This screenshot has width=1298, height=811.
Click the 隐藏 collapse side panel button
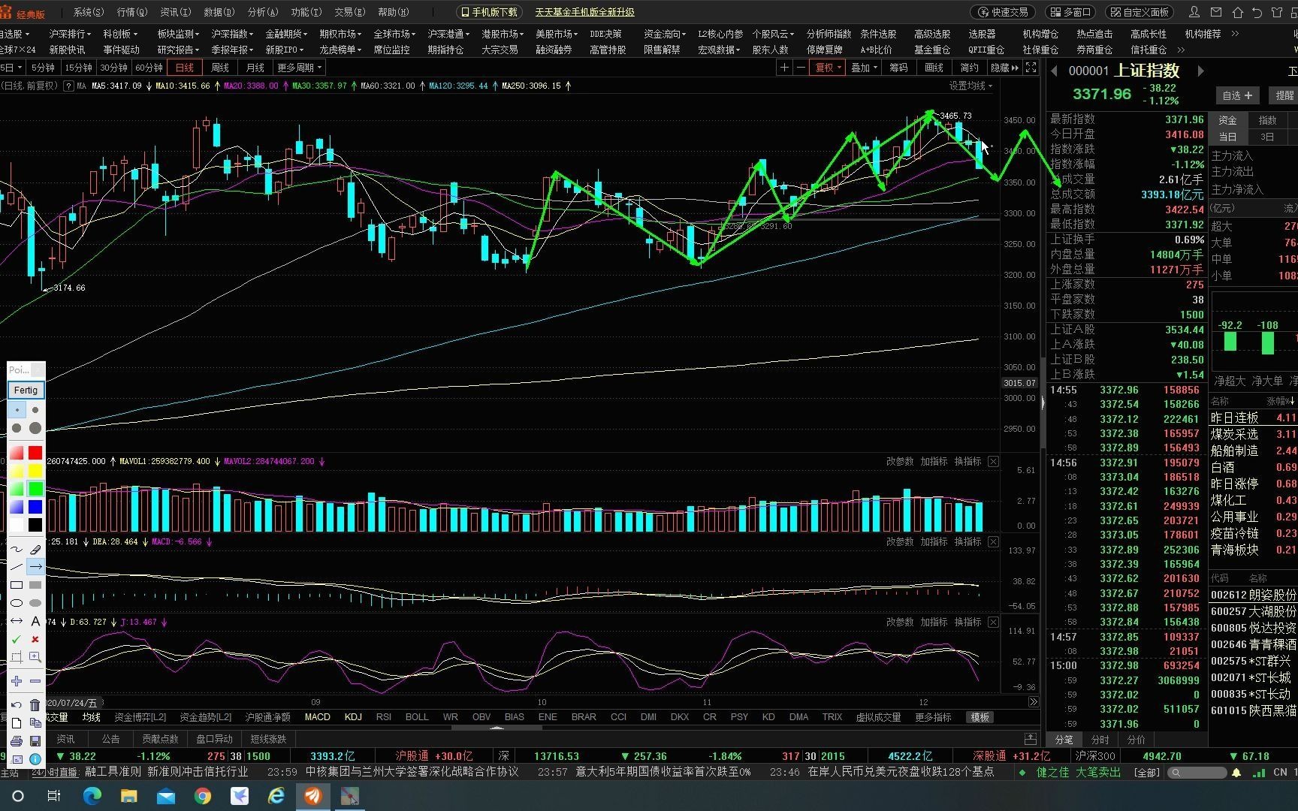point(1005,68)
